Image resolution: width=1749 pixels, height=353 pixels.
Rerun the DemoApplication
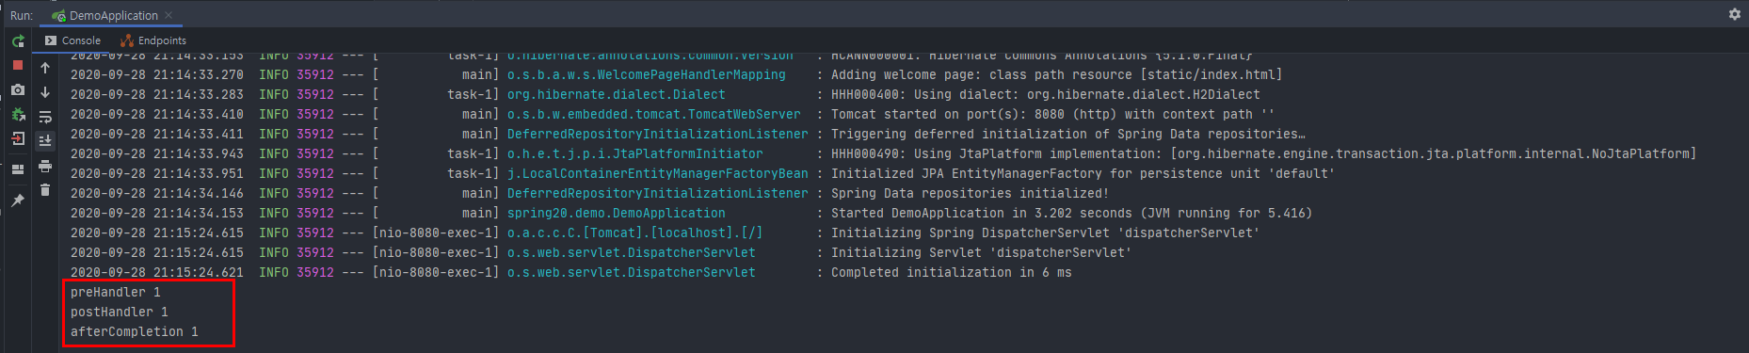(18, 41)
